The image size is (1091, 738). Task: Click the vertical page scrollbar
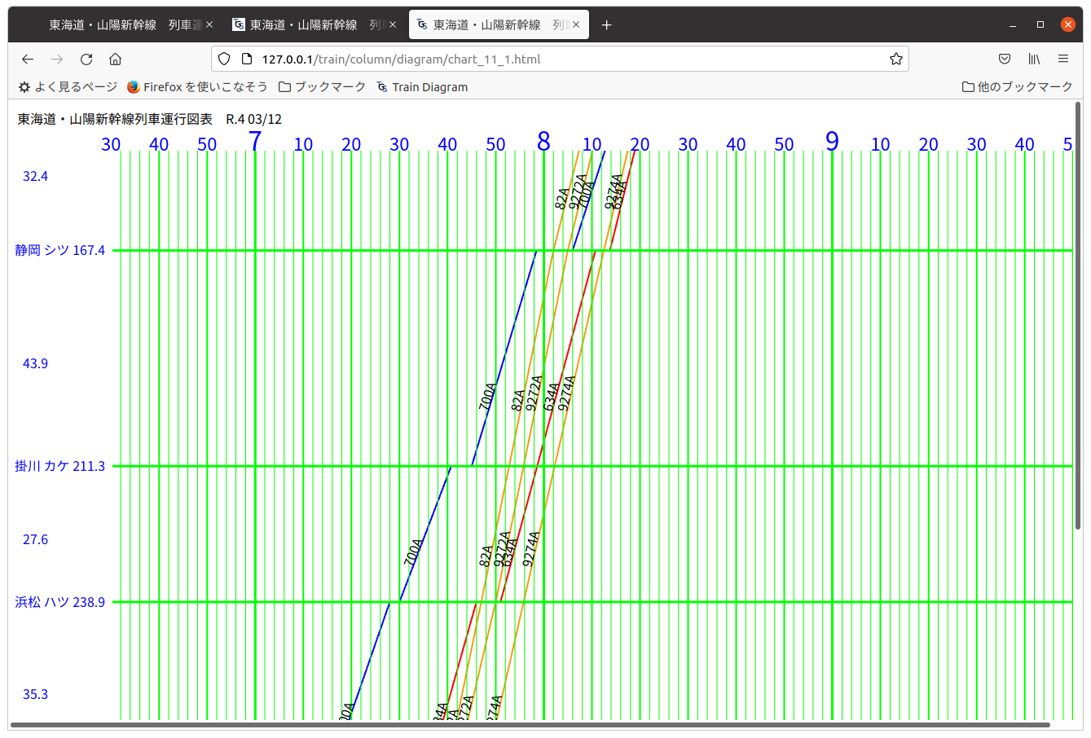point(1078,316)
